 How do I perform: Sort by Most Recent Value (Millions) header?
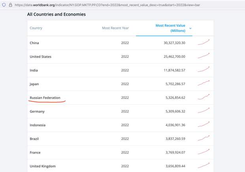click(x=170, y=28)
